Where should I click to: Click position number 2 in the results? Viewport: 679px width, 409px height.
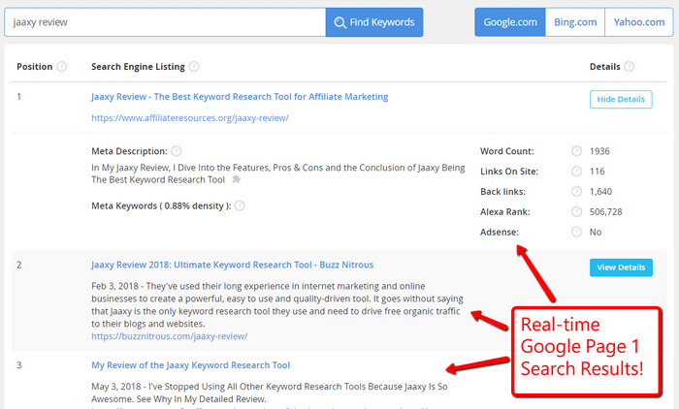coord(19,265)
